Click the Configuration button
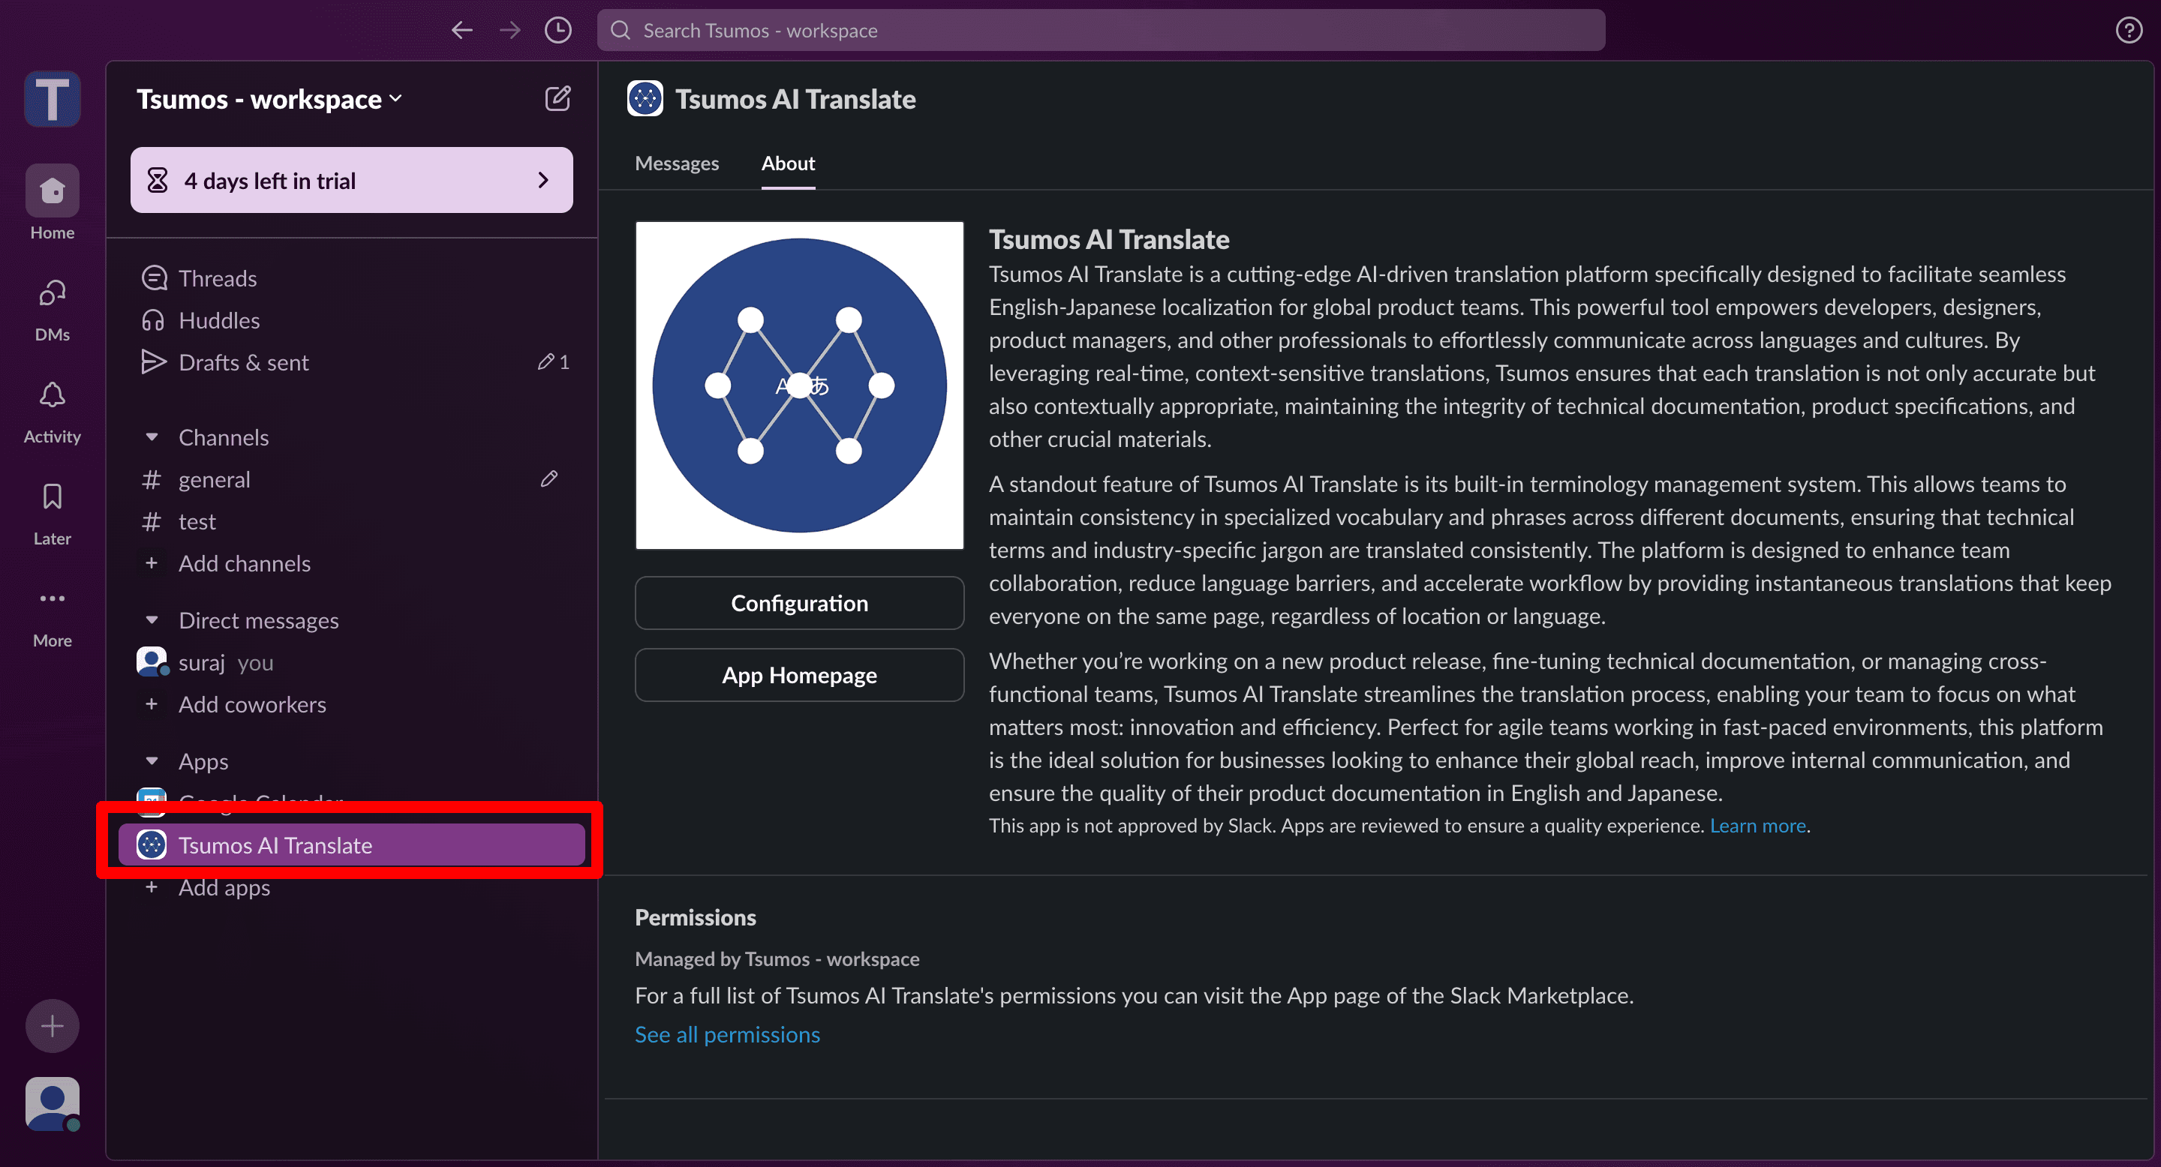 798,603
